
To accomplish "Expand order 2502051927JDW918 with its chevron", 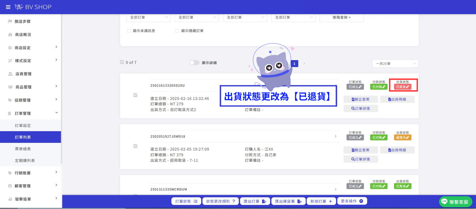I will coord(336,136).
